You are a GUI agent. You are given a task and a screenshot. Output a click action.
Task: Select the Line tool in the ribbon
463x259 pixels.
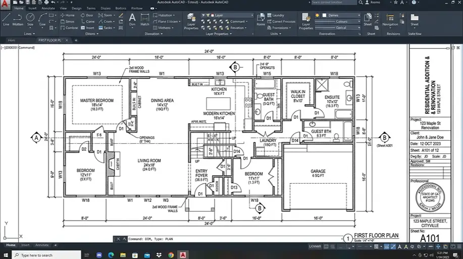(x=6, y=20)
